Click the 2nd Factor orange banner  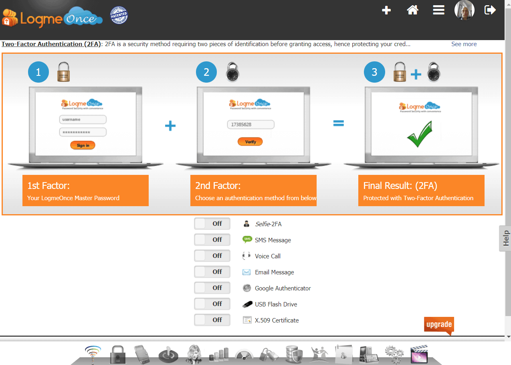pyautogui.click(x=253, y=191)
